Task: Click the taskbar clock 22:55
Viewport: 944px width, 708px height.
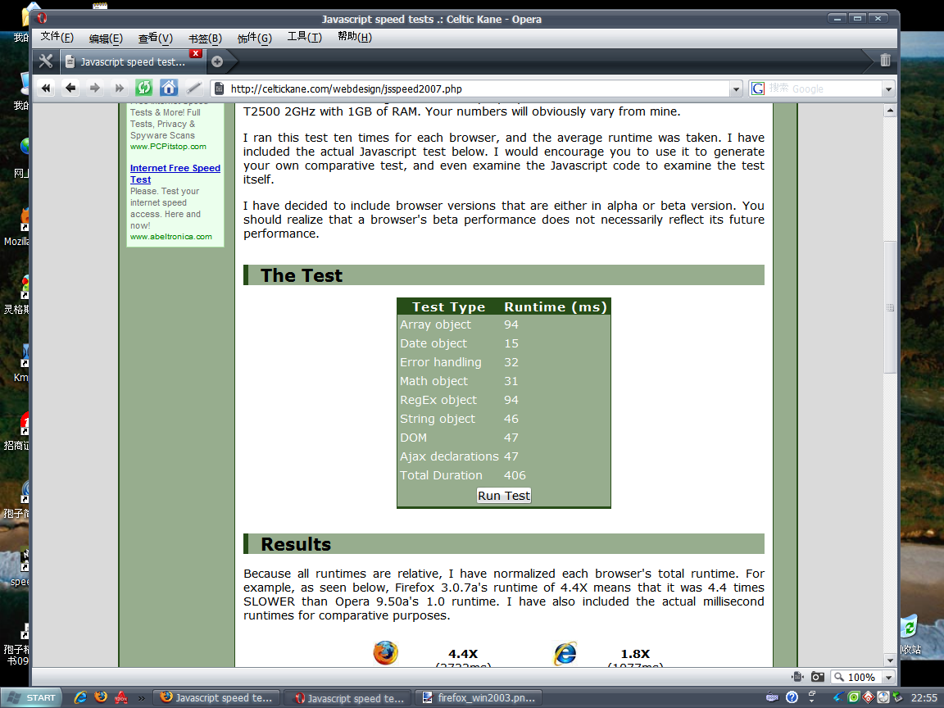Action: 924,698
